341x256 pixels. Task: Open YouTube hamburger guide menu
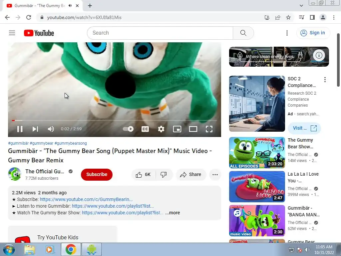(12, 33)
